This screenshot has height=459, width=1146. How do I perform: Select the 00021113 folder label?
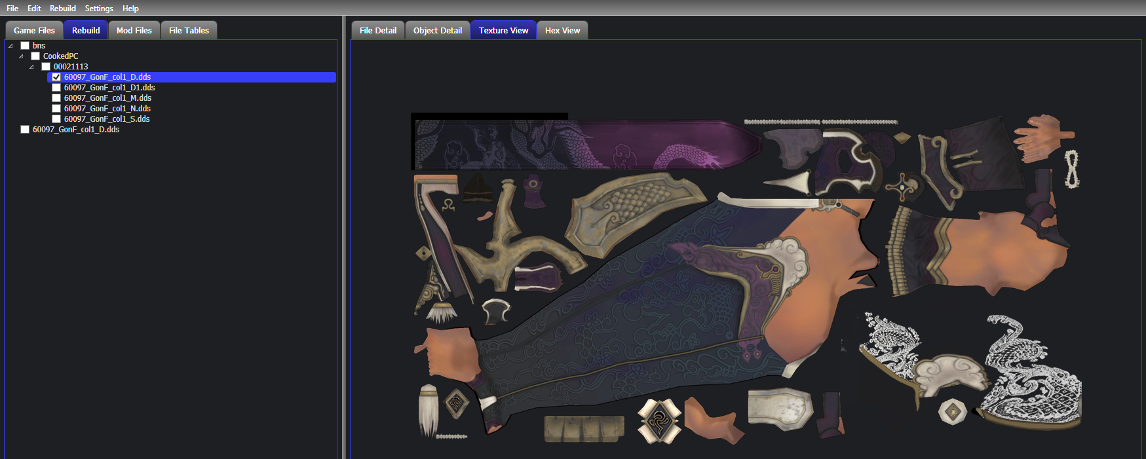coord(71,67)
